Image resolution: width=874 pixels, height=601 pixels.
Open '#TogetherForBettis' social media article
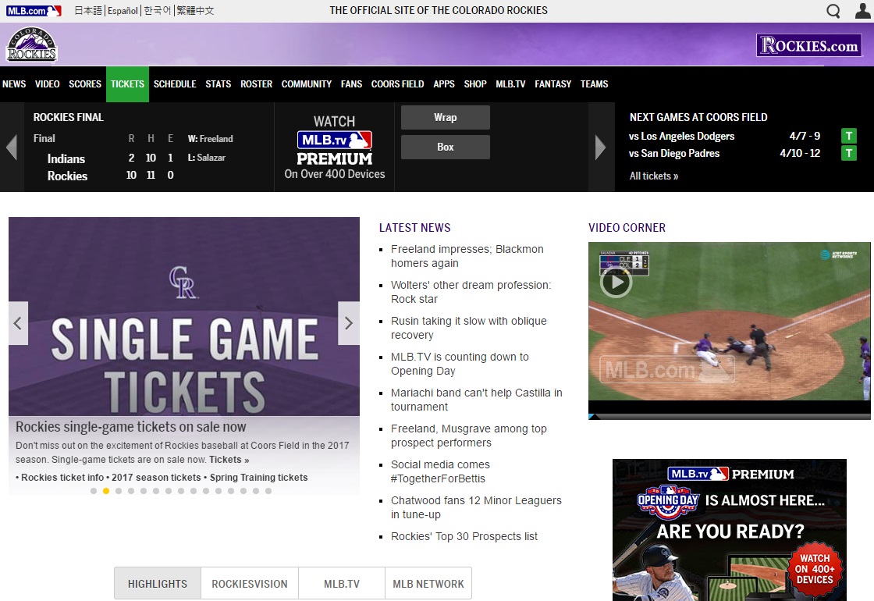440,471
